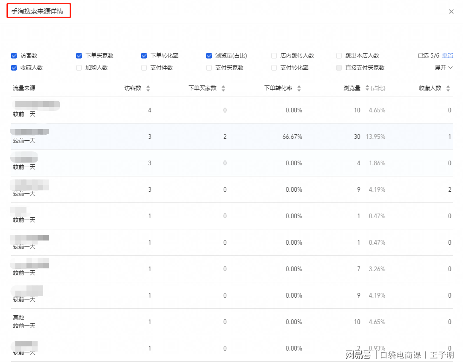The width and height of the screenshot is (463, 364).
Task: Tick the 店内跳转人数 checkbox
Action: point(274,56)
